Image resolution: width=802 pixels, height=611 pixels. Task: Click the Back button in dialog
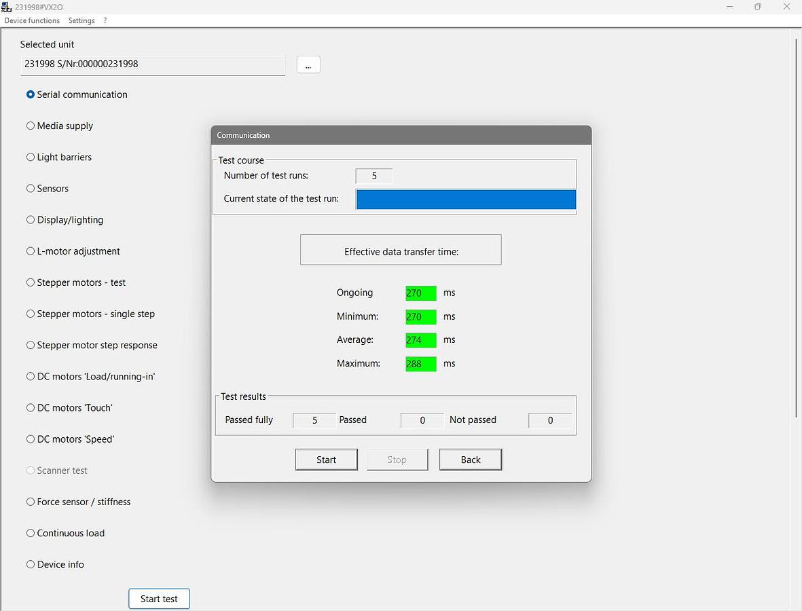click(471, 460)
